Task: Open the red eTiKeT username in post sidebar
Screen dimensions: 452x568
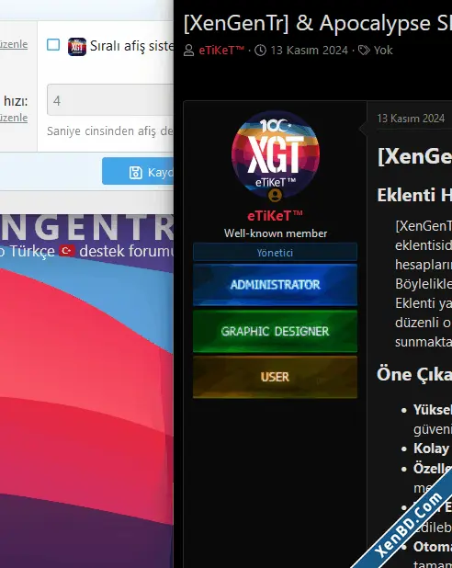Action: 275,216
